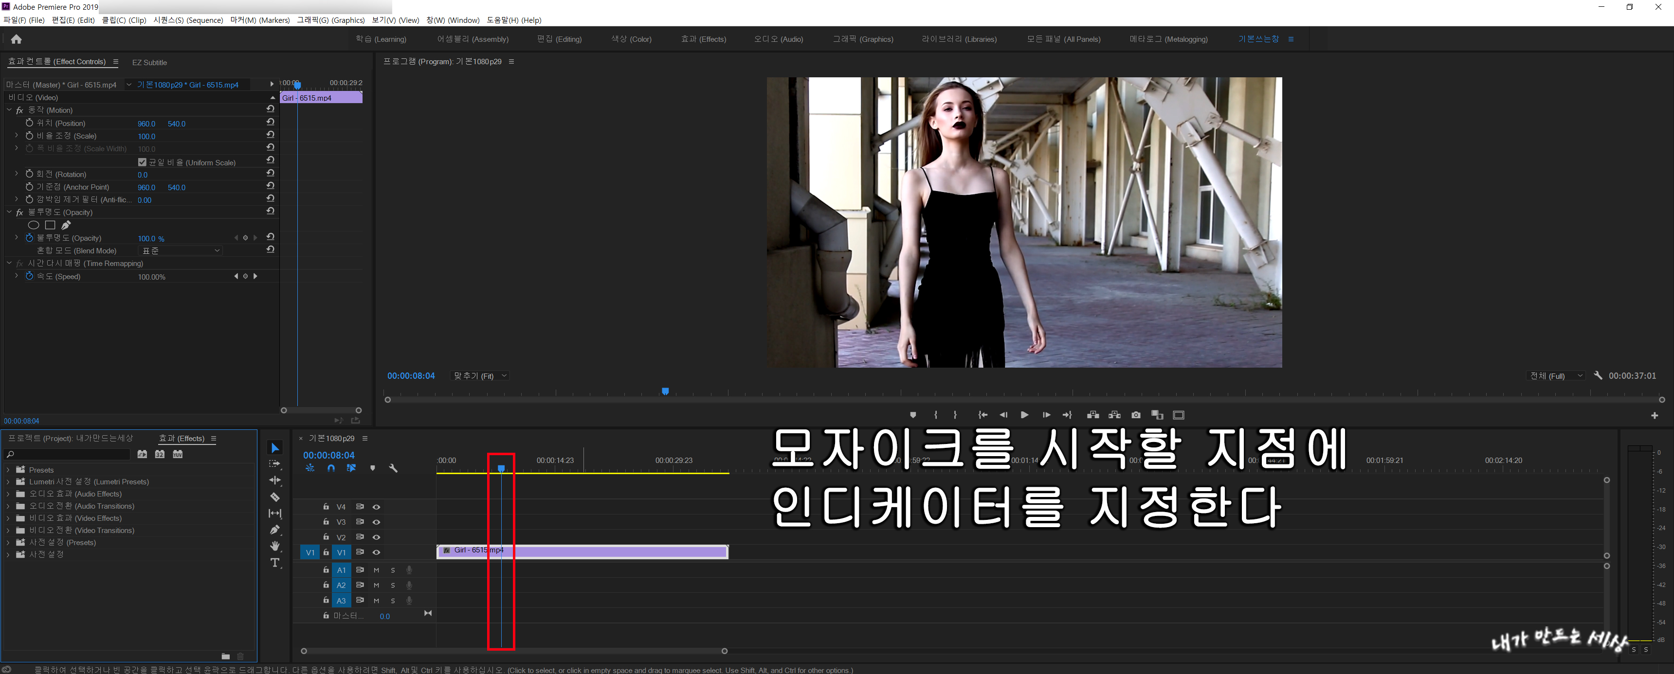Click the Add Marker button in Program monitor
The height and width of the screenshot is (674, 1674).
point(912,415)
